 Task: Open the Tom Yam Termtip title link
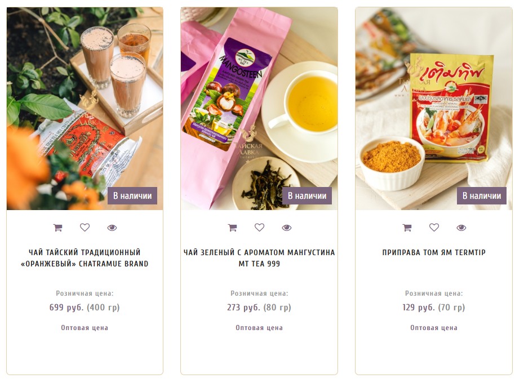click(x=434, y=252)
